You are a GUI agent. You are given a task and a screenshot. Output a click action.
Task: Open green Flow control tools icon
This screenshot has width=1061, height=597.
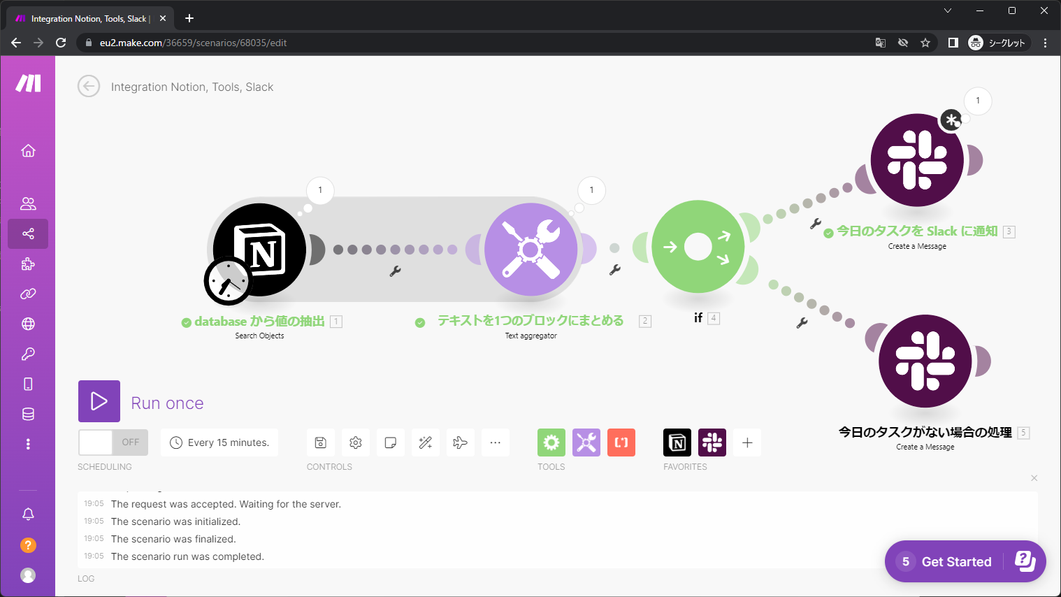coord(551,443)
